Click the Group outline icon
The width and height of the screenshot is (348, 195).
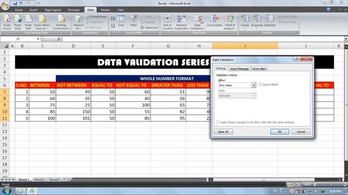(245, 18)
